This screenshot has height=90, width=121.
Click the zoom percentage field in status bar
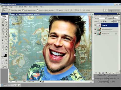[12, 81]
